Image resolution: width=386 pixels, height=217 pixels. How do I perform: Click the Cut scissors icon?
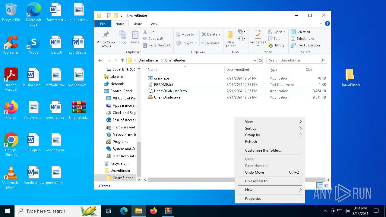145,32
